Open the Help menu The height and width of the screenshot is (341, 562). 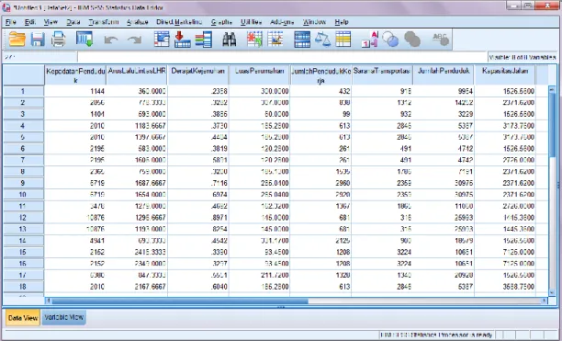[x=342, y=22]
